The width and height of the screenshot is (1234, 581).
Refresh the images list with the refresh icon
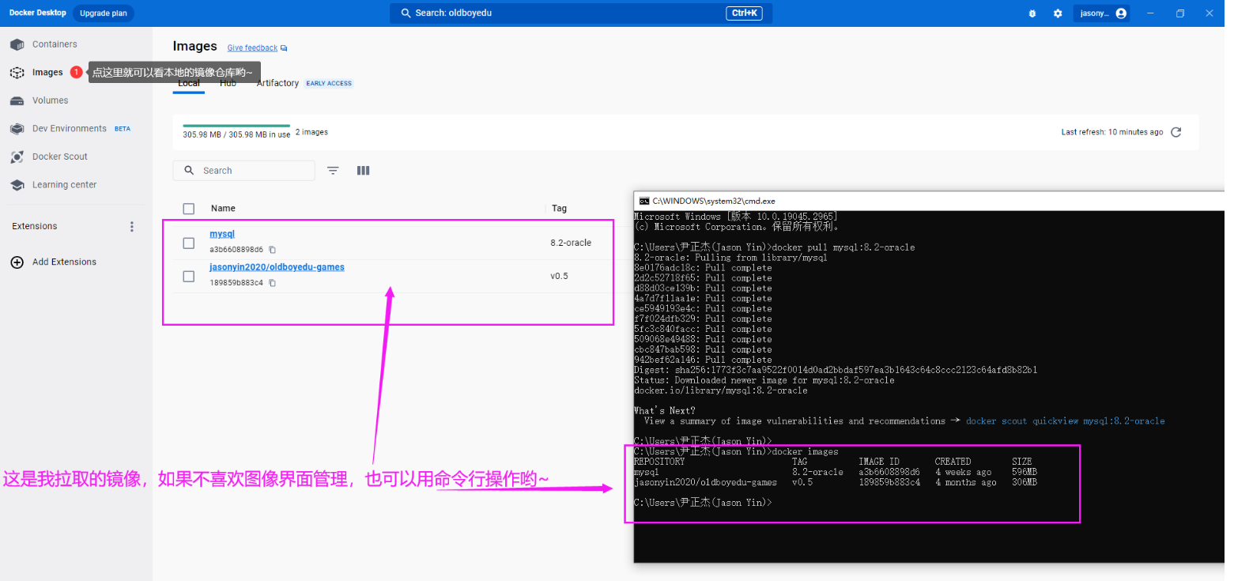click(1176, 132)
